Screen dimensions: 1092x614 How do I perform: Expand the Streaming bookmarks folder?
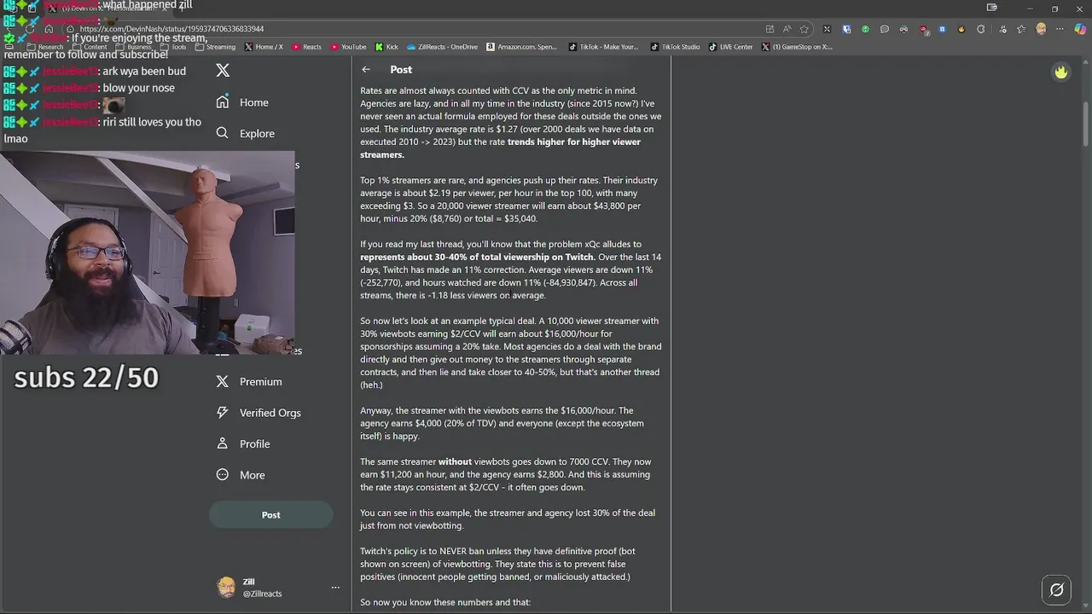[216, 47]
